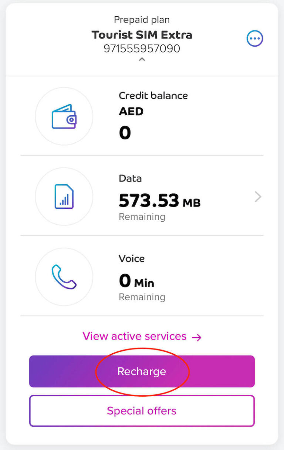Click the Credit balance label
This screenshot has height=450, width=284.
[x=153, y=96]
